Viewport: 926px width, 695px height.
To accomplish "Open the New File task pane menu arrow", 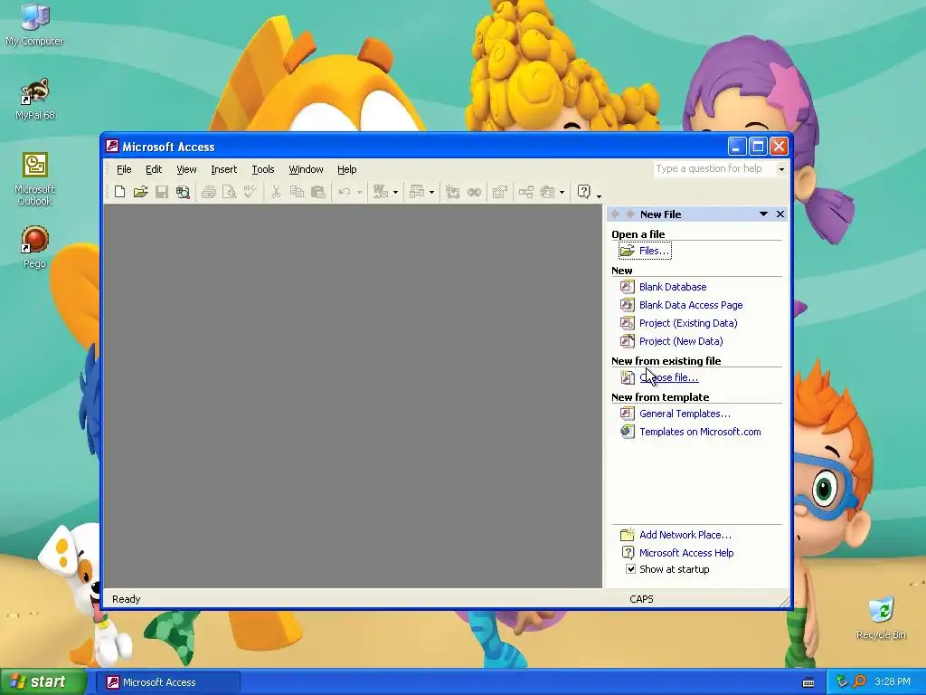I will click(x=763, y=214).
